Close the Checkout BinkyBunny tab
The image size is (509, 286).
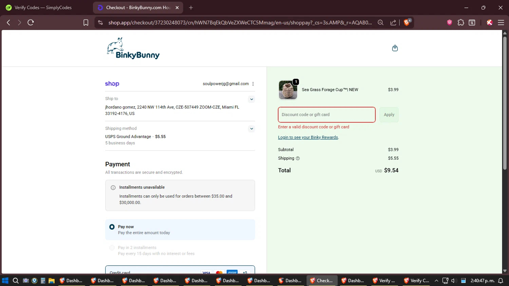click(x=177, y=7)
